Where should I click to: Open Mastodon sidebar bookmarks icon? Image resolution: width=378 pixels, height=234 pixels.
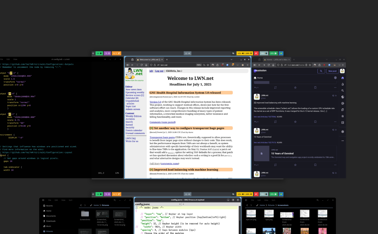[x=343, y=110]
